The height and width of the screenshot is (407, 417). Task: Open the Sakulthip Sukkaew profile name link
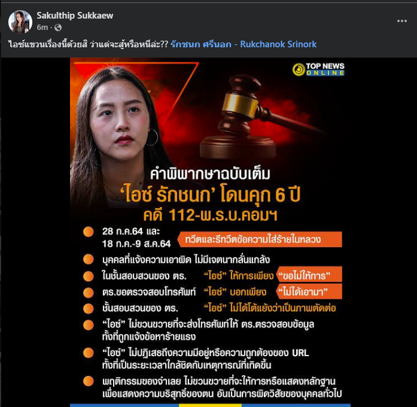point(75,16)
